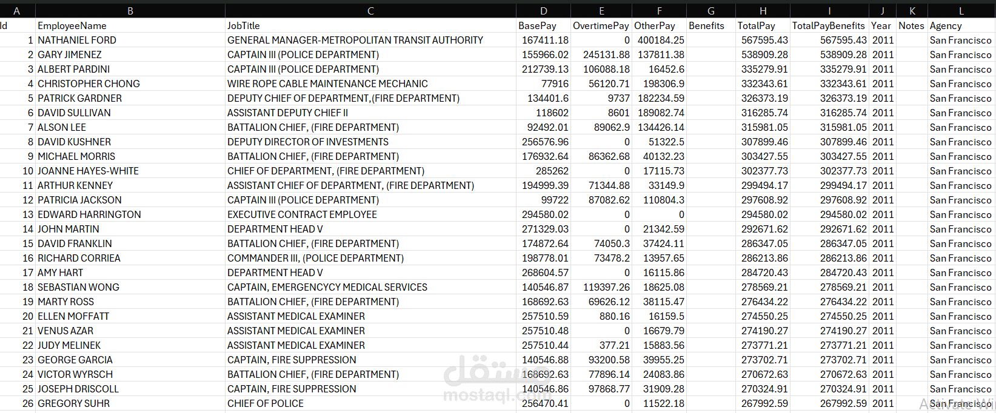The image size is (996, 413).
Task: Click the CHIEF OF POLICE cell
Action: coord(370,403)
